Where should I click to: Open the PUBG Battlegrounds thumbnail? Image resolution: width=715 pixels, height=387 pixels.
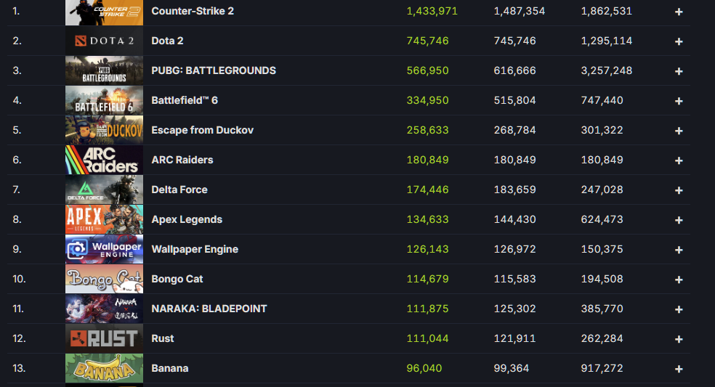pos(104,70)
